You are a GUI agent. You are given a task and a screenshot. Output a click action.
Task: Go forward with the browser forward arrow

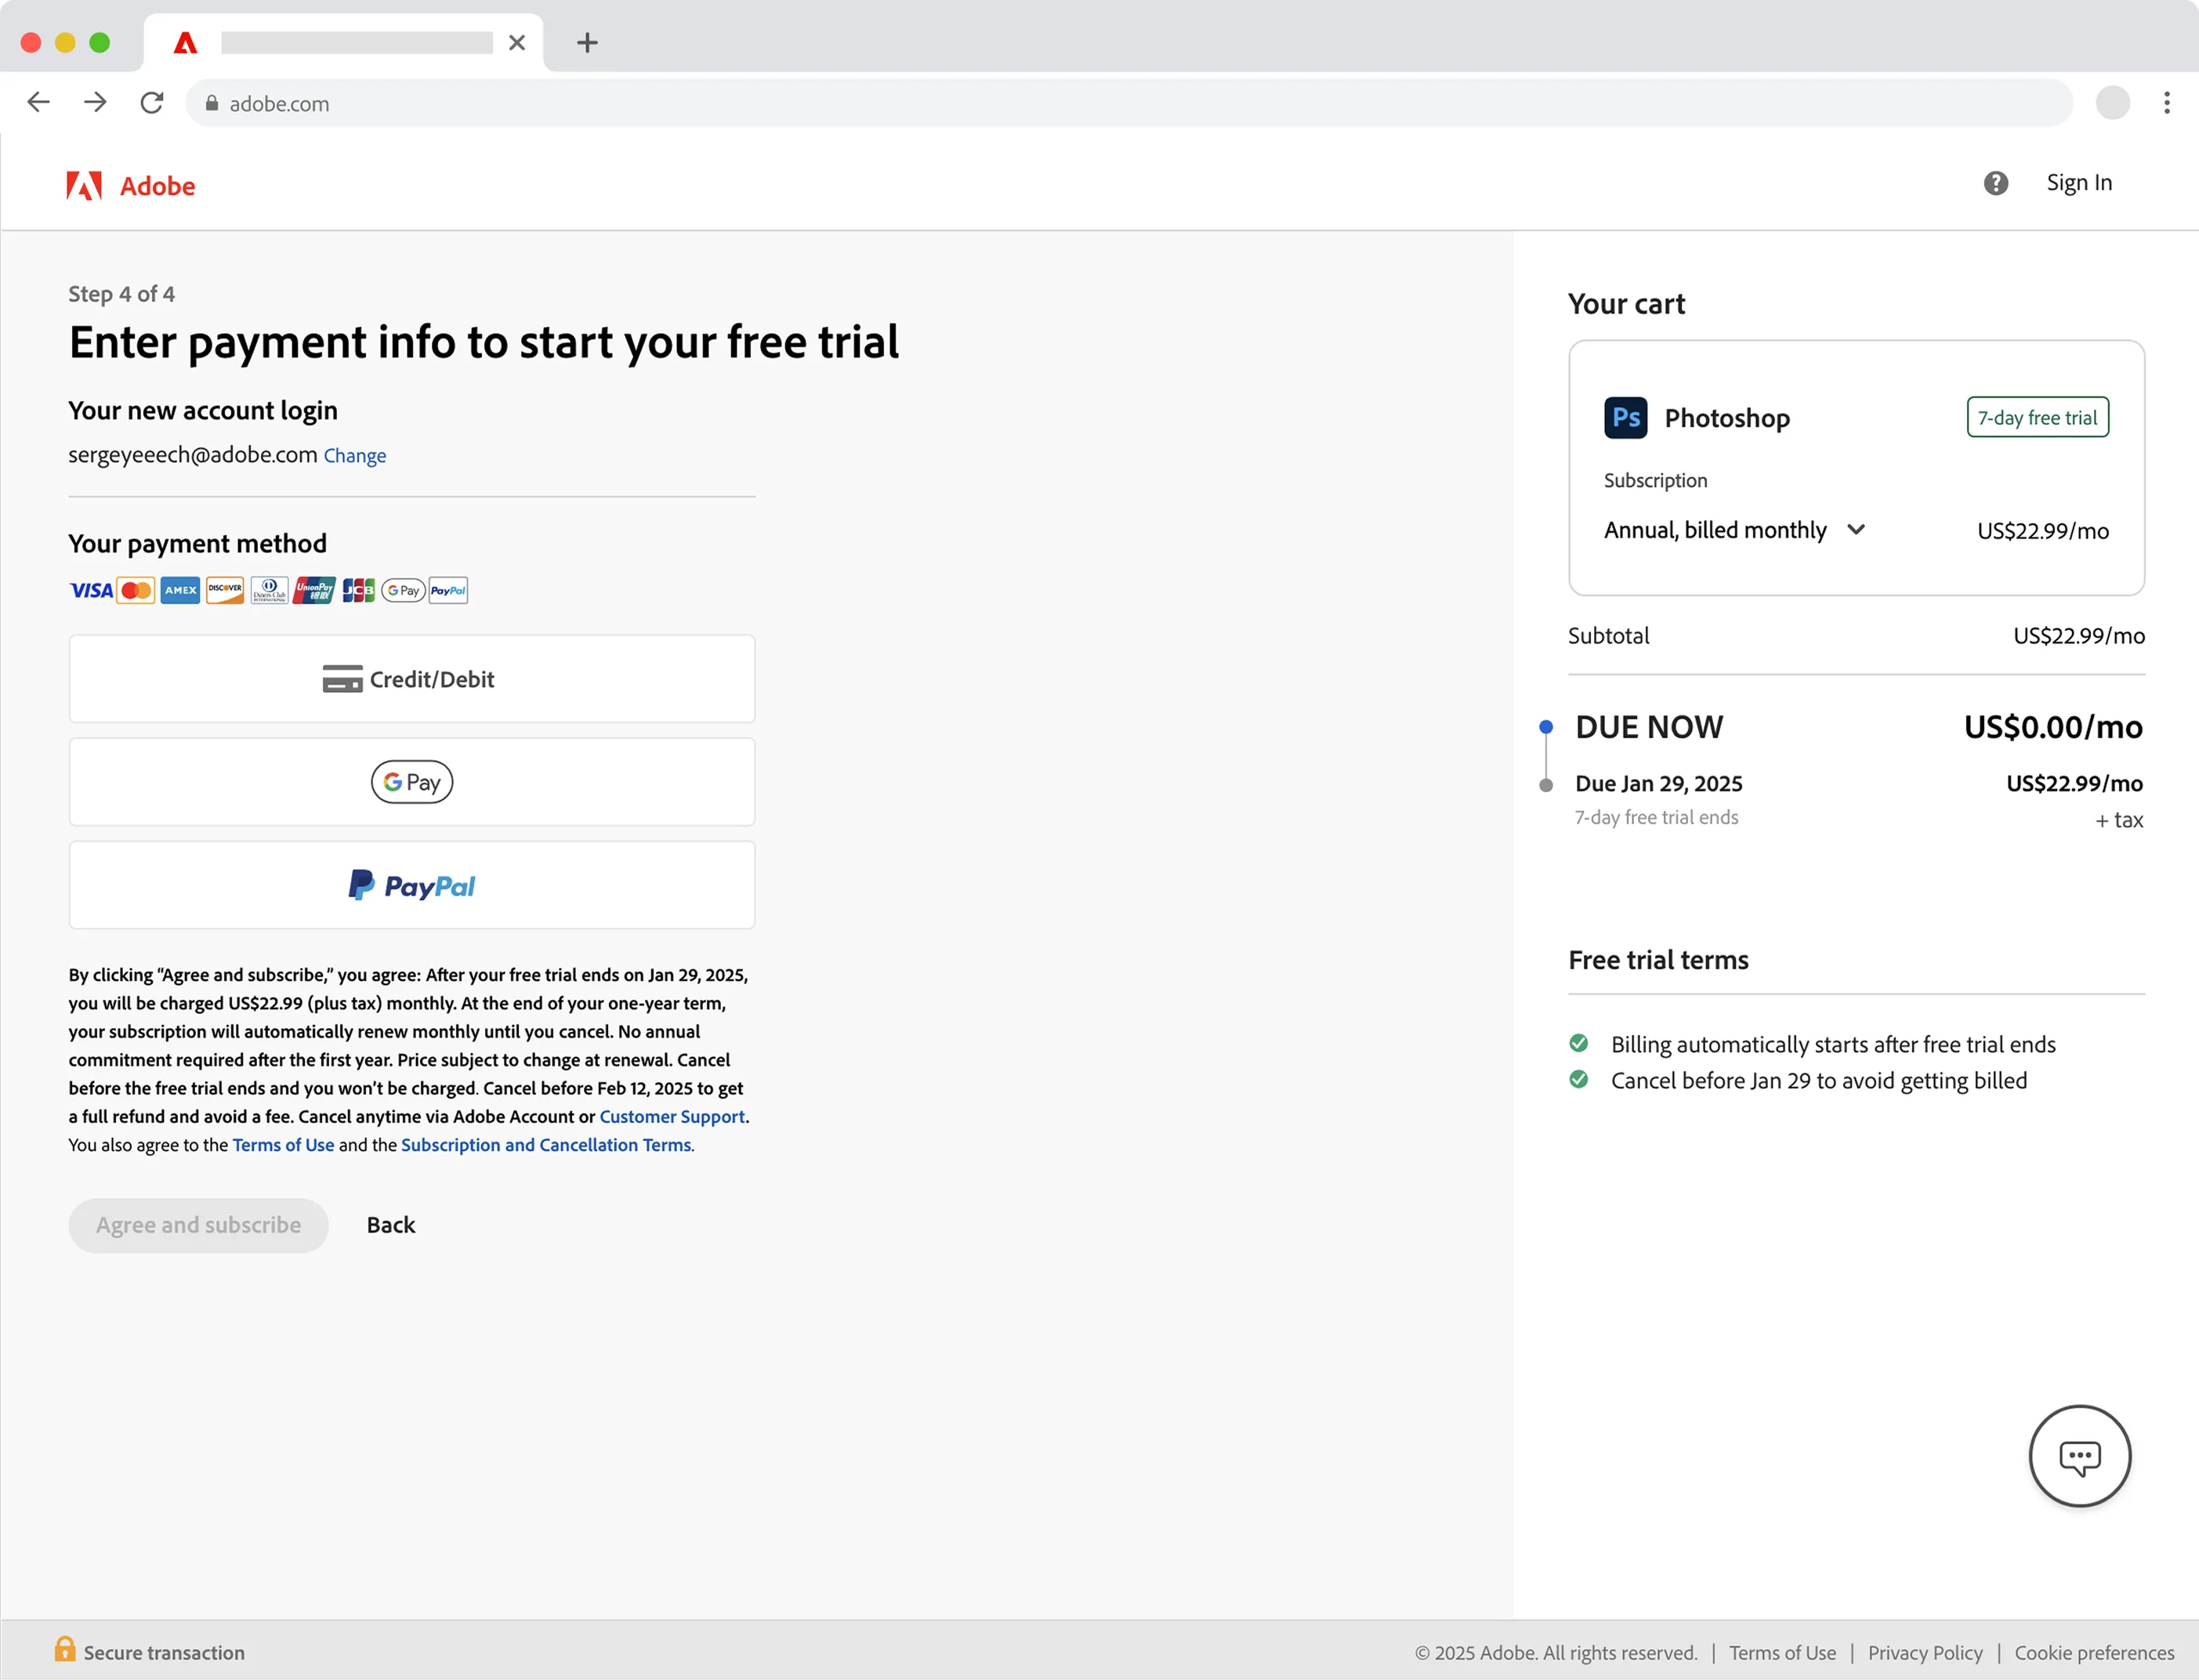[95, 103]
